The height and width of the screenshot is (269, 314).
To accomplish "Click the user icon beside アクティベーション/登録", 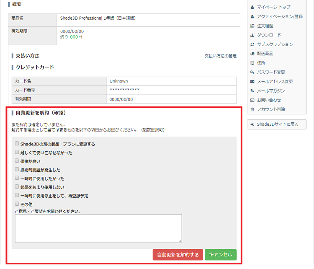I will pyautogui.click(x=252, y=16).
